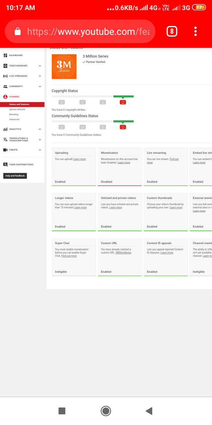The width and height of the screenshot is (212, 425).
Task: Click the Monetisation Disabled status text
Action: tap(106, 182)
